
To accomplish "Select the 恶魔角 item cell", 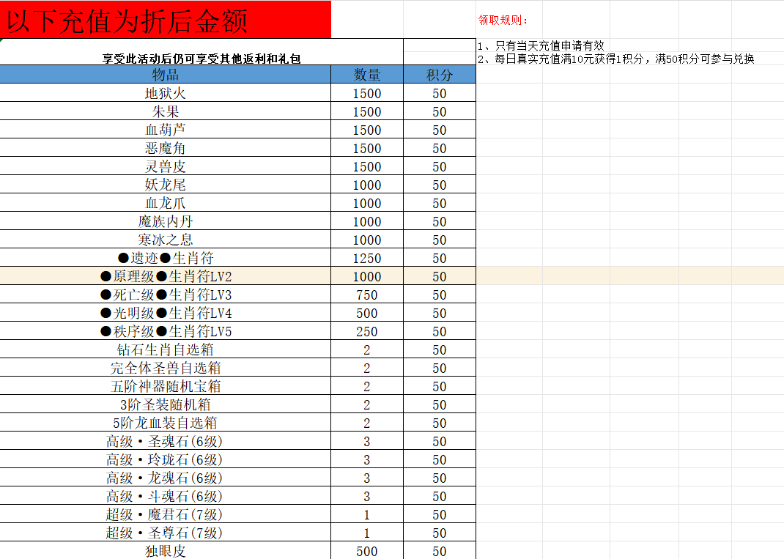I will coord(165,148).
